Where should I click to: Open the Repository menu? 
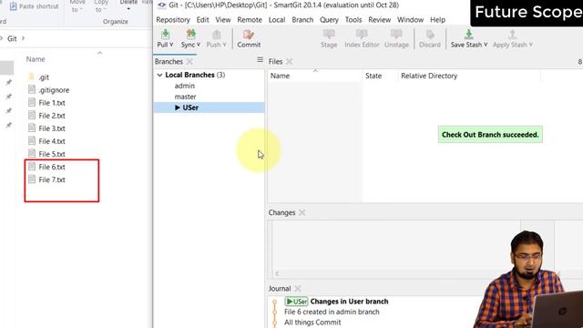click(173, 20)
